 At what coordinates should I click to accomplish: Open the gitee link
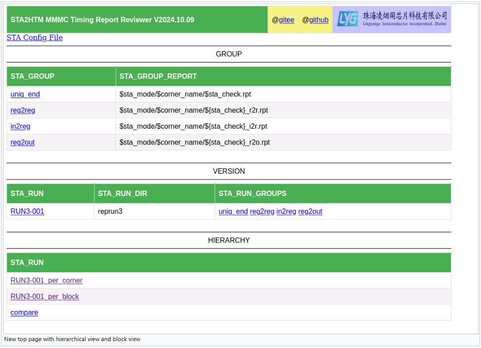(x=286, y=20)
